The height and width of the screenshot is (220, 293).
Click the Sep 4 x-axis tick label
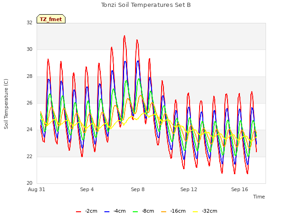point(87,189)
